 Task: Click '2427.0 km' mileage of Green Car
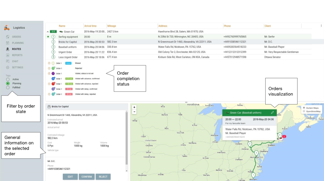(x=113, y=32)
